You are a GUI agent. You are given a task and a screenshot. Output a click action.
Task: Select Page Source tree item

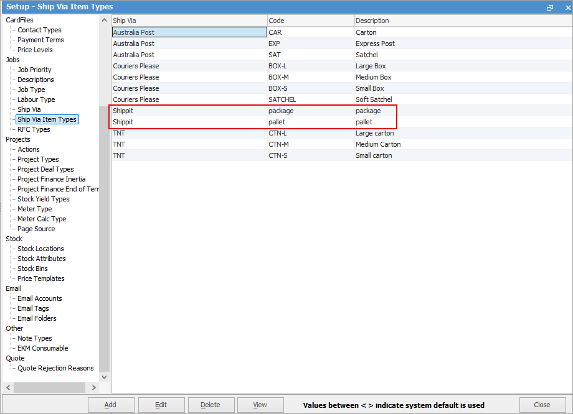(36, 229)
